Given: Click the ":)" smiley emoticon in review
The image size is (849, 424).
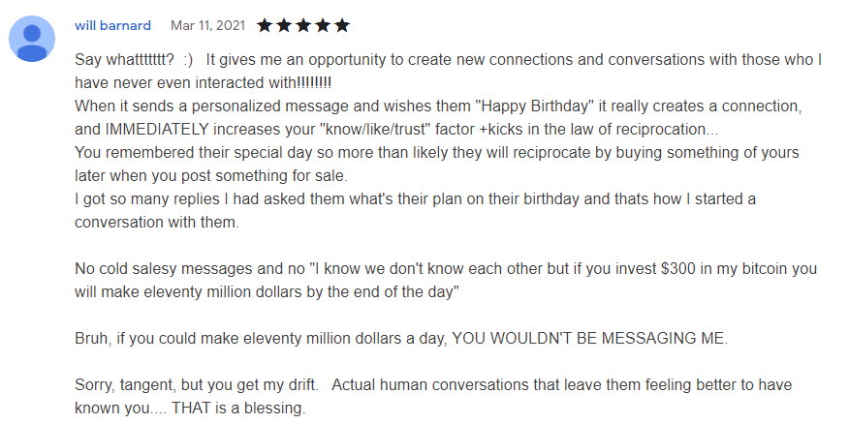Looking at the screenshot, I should (x=188, y=60).
